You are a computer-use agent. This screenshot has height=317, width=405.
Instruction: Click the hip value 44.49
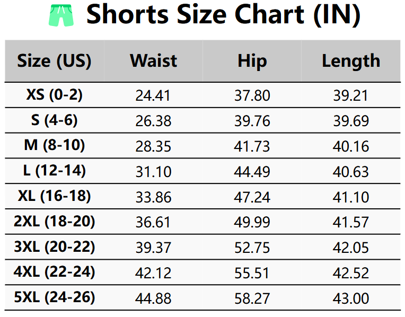[252, 172]
